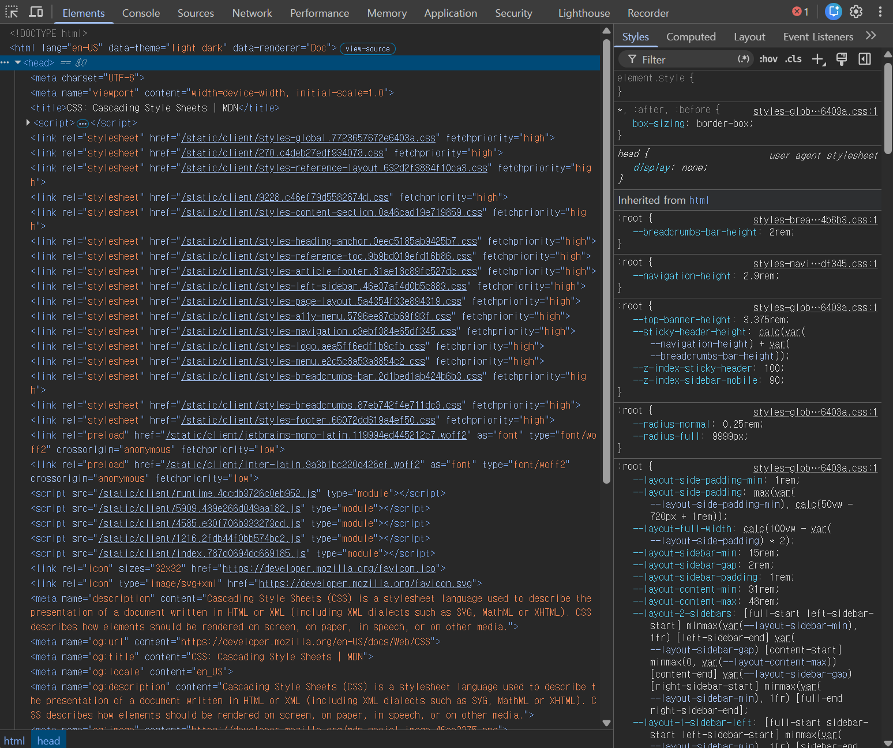Screen dimensions: 893x748
Task: Open the styles-navigation CSS href link
Action: 319,331
